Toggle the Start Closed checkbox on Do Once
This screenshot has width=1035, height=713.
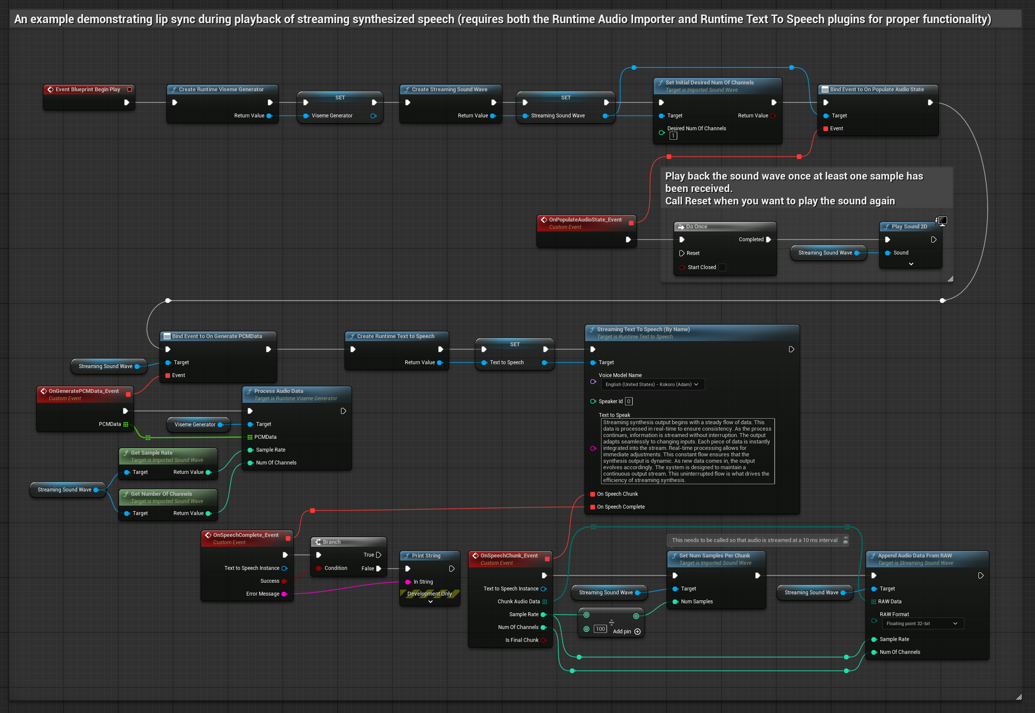click(722, 267)
